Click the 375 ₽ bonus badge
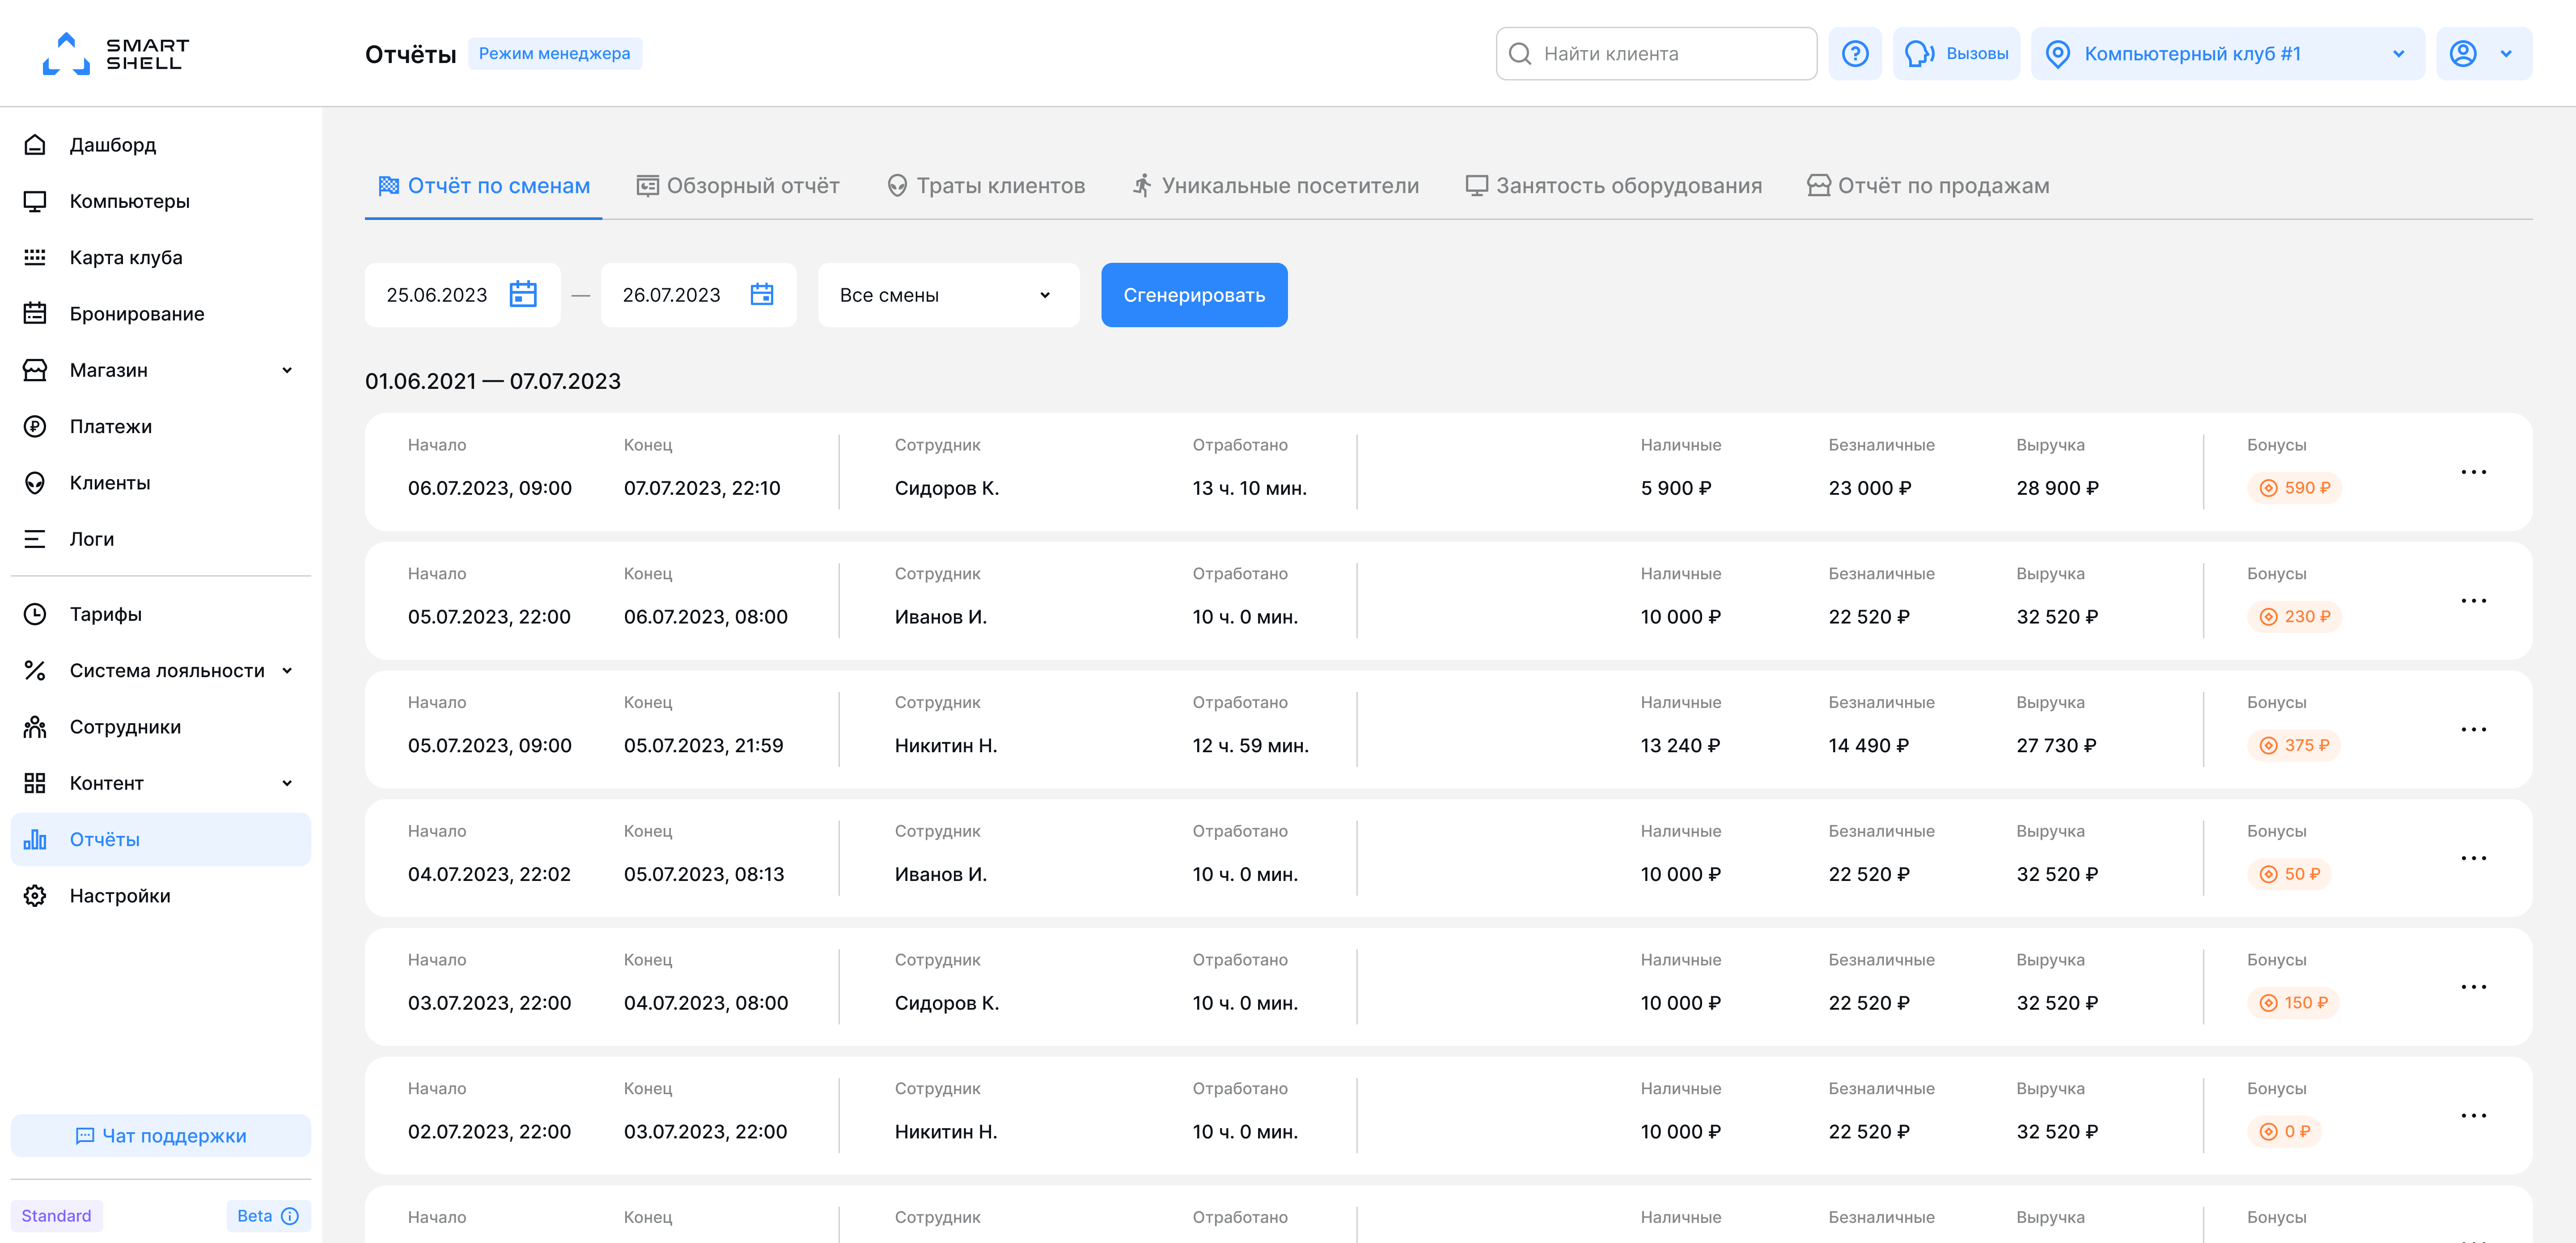This screenshot has height=1243, width=2576. coord(2294,746)
